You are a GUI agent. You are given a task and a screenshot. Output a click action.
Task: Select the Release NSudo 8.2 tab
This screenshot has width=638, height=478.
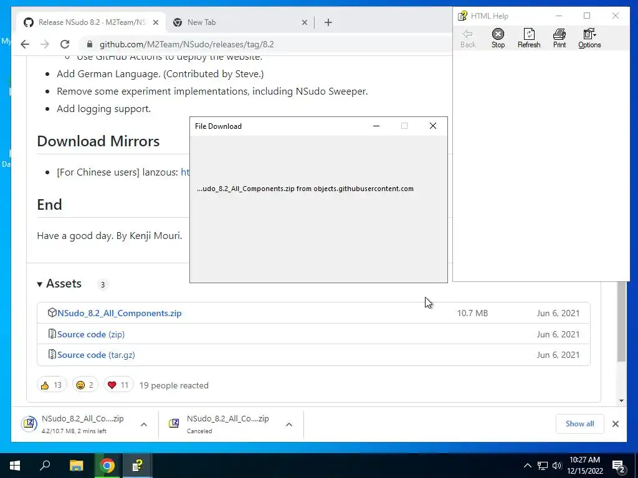click(91, 22)
